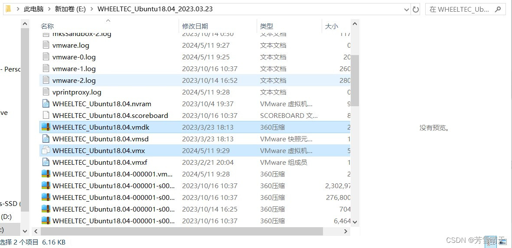Expand the chevron before 此电脑 in breadcrumb
Image resolution: width=512 pixels, height=248 pixels.
(18, 10)
